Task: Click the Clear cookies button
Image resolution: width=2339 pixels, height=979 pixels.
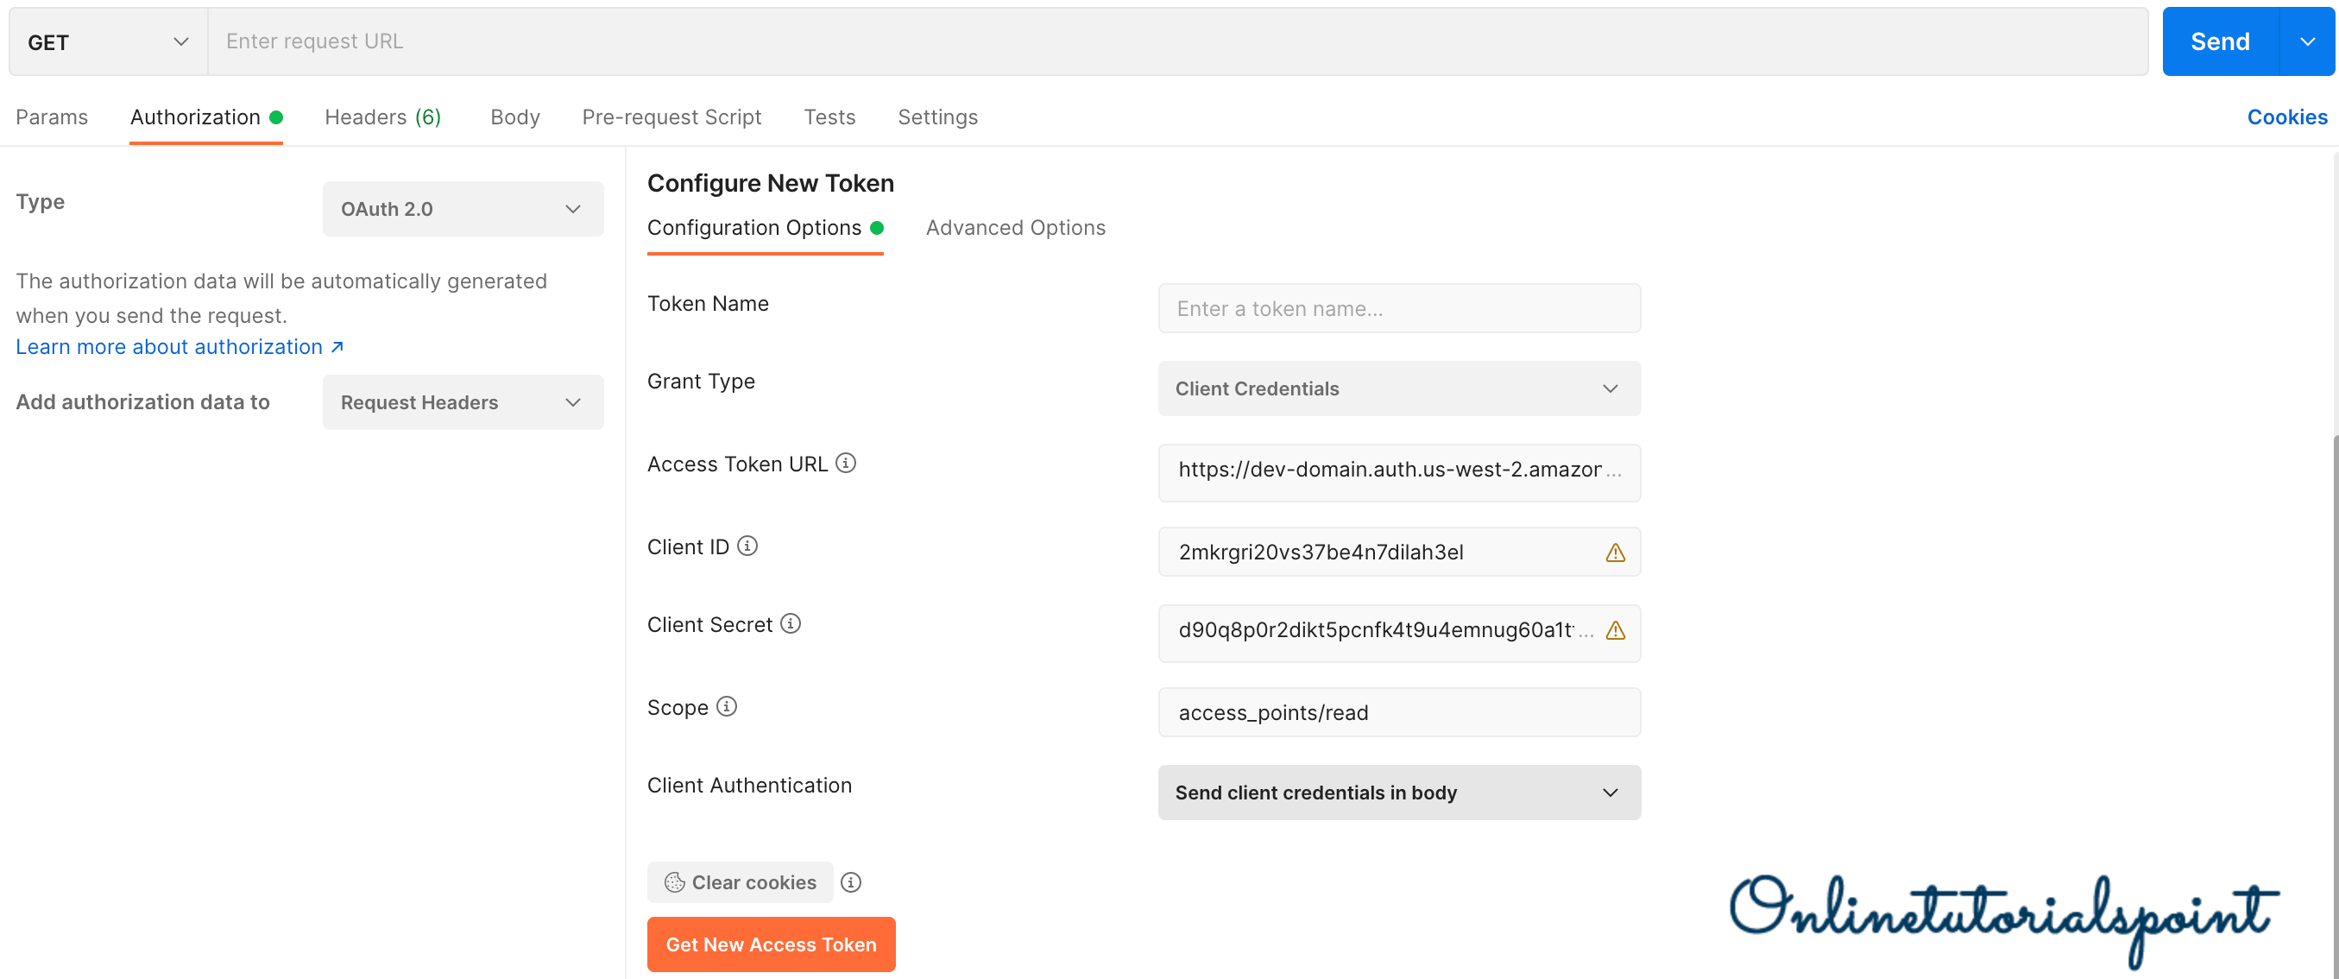Action: click(740, 881)
